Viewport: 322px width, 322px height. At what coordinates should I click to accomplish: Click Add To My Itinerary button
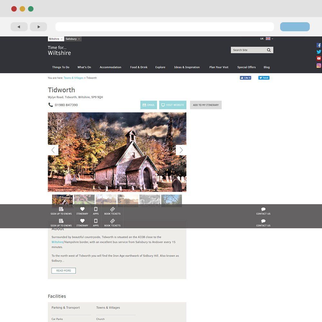coord(206,105)
